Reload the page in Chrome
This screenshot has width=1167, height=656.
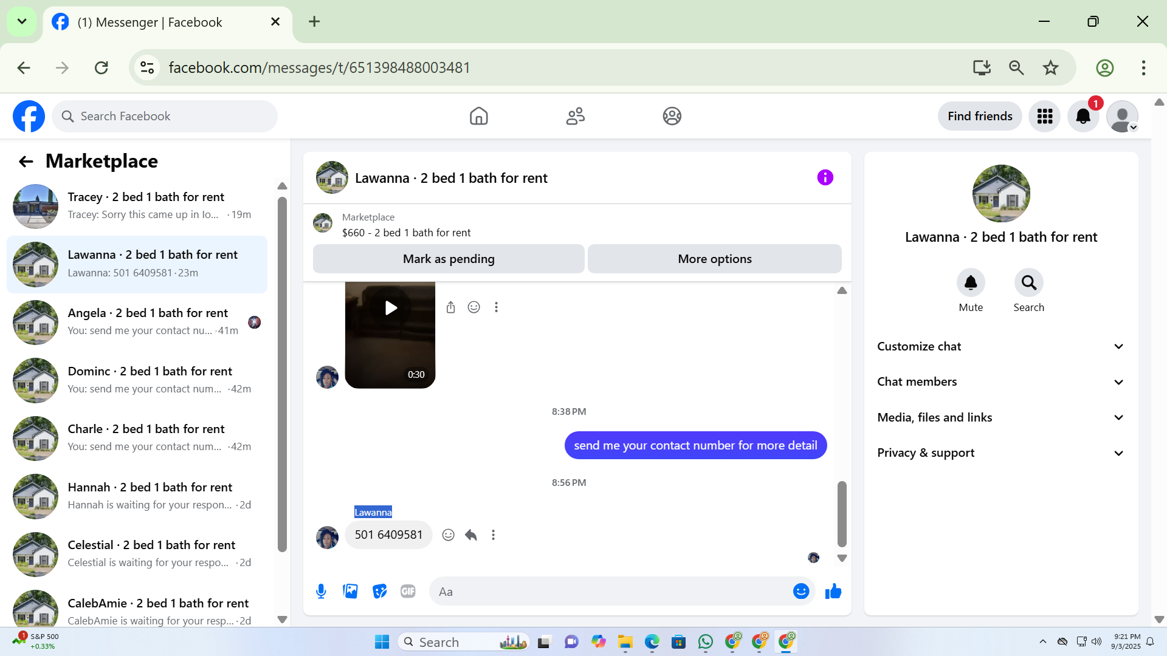[102, 67]
